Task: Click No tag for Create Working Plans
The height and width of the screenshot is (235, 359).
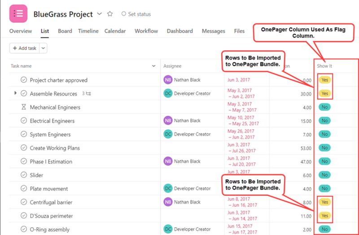Action: tap(324, 148)
